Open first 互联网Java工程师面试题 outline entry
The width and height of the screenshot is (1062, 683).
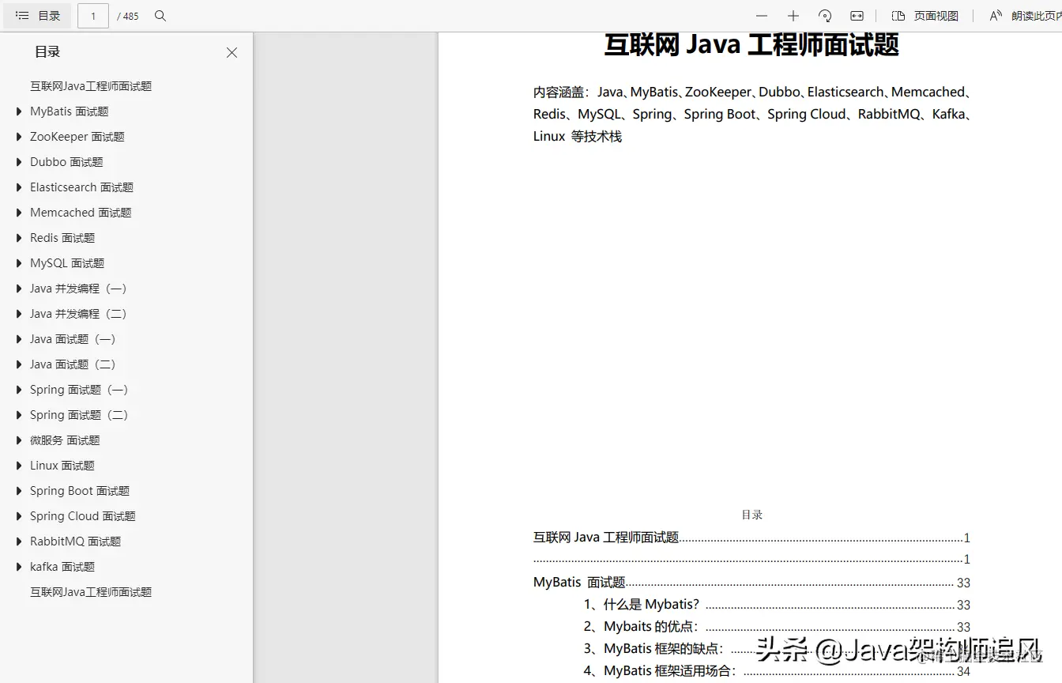[91, 86]
